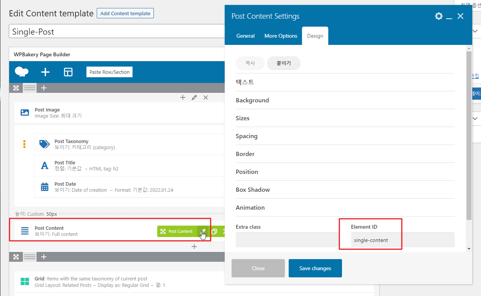The width and height of the screenshot is (481, 296).
Task: Click the 붙이기 paste button
Action: [284, 63]
